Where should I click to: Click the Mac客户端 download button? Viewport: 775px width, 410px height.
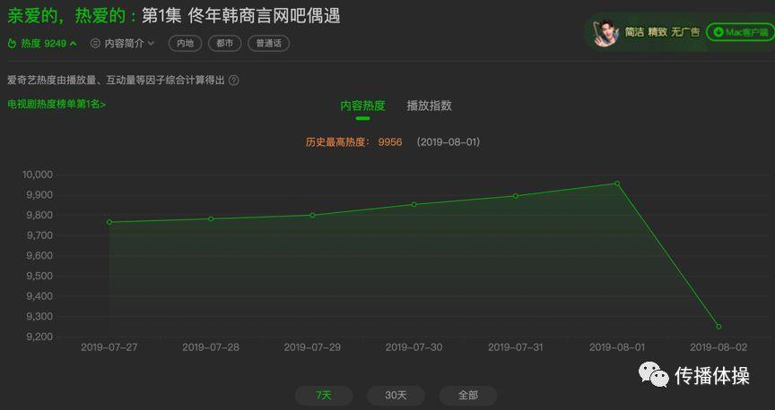739,32
